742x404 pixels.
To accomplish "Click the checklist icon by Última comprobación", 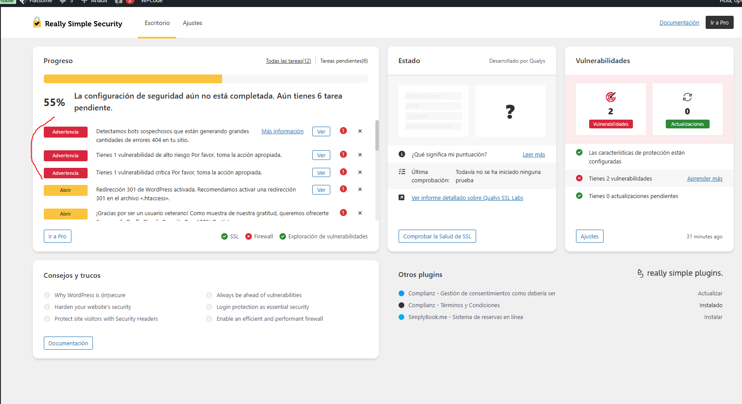I will (402, 172).
